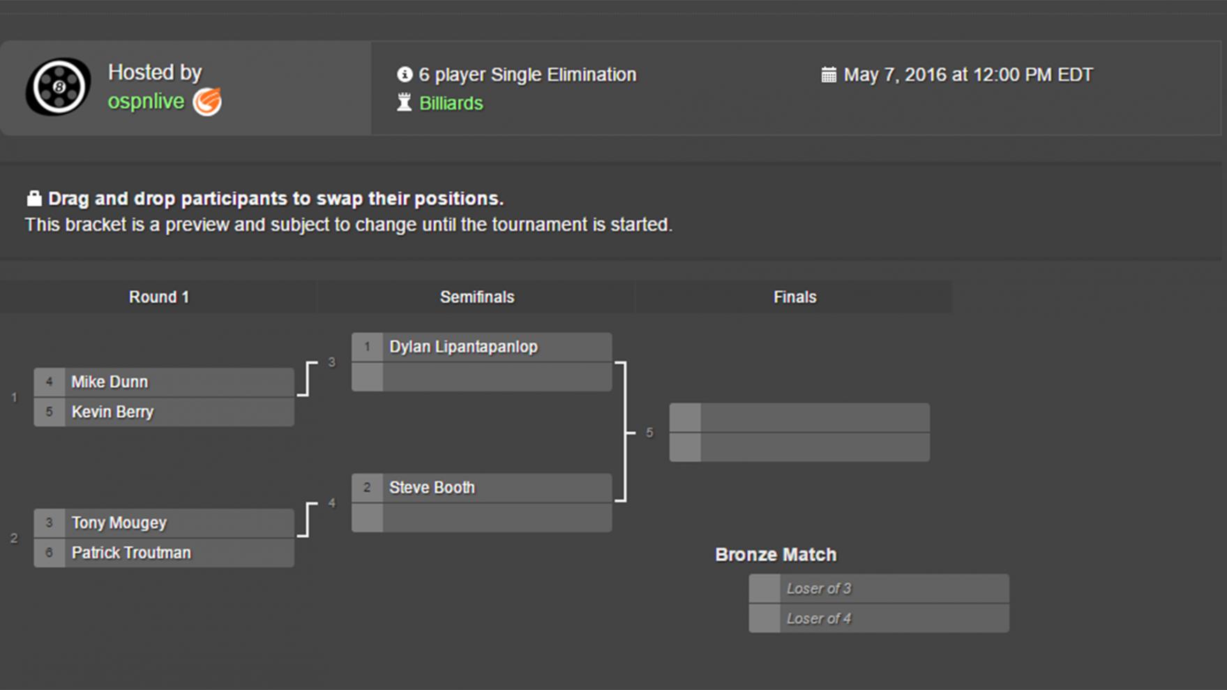Screen dimensions: 1227x690
Task: Open the ospnlive host profile link
Action: tap(146, 102)
